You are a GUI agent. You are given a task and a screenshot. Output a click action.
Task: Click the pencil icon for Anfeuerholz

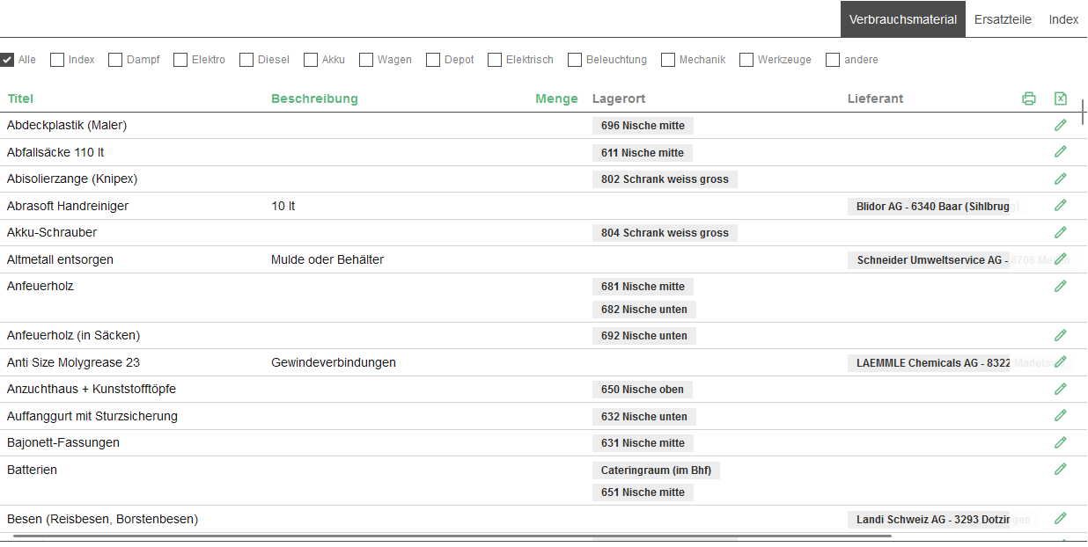point(1060,286)
